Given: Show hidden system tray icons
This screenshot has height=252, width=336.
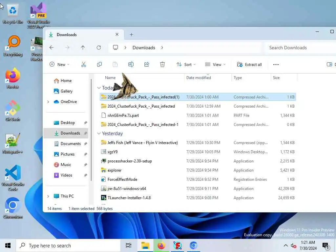Looking at the screenshot, I should (286, 245).
